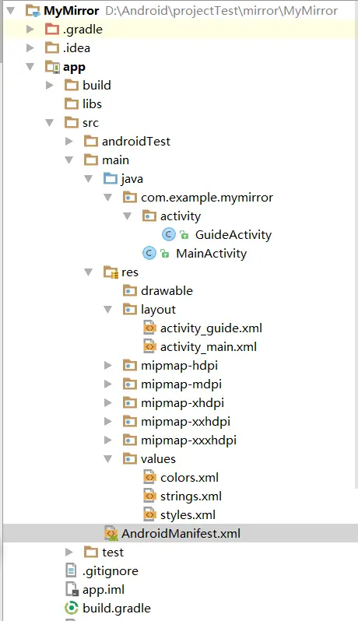Screen dimensions: 358x621
Task: Select the colors.xml file
Action: point(189,478)
